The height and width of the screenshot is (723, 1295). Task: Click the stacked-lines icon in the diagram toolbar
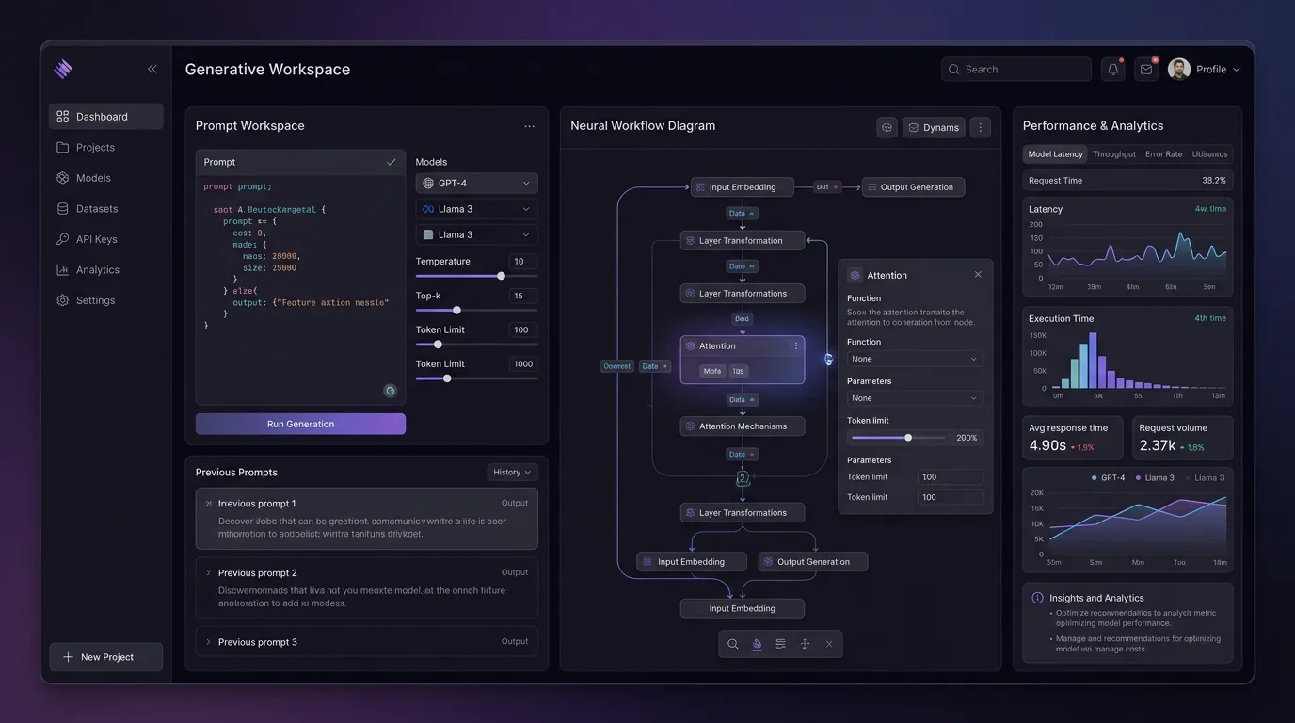780,644
